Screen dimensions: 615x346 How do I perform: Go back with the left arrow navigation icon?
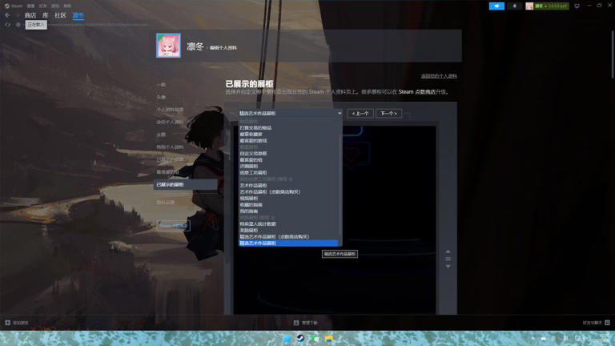point(7,15)
